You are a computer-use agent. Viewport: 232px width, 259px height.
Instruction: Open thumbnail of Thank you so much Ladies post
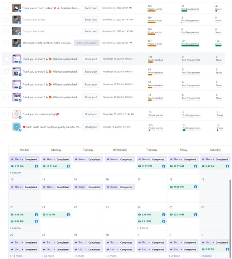click(x=16, y=8)
